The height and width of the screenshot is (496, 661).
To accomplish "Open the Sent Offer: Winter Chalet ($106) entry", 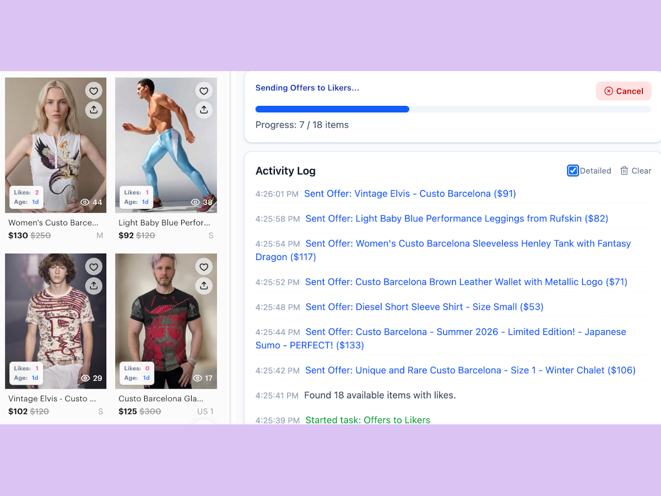I will pos(470,370).
